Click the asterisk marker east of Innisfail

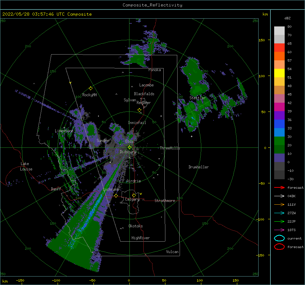tap(161, 116)
